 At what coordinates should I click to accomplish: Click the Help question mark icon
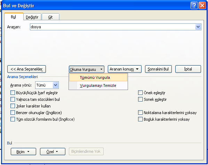pyautogui.click(x=194, y=6)
